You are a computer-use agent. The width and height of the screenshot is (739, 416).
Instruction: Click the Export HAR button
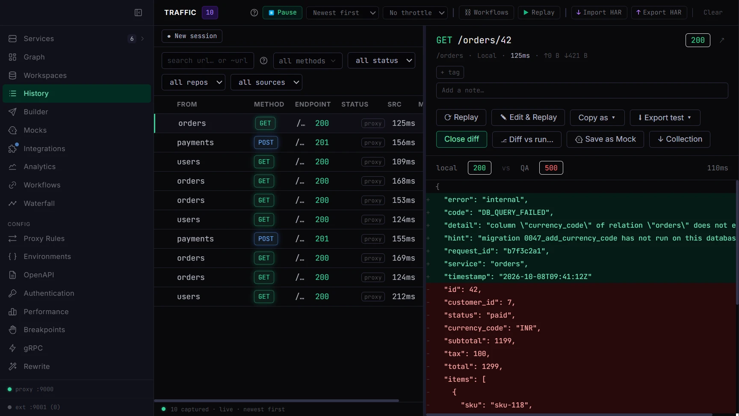point(659,12)
